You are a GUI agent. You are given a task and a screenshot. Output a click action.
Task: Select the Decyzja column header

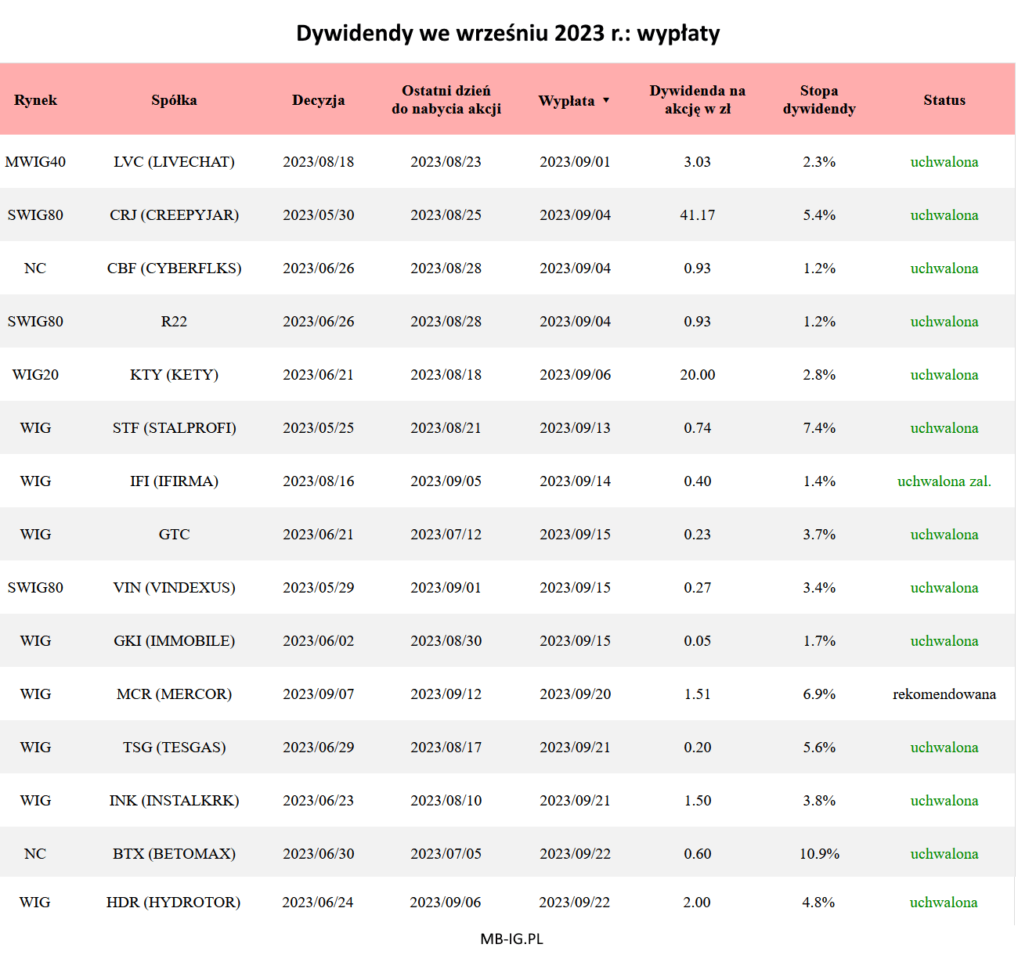tap(318, 100)
